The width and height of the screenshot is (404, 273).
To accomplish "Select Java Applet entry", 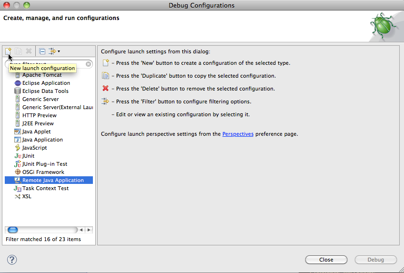I will click(36, 131).
